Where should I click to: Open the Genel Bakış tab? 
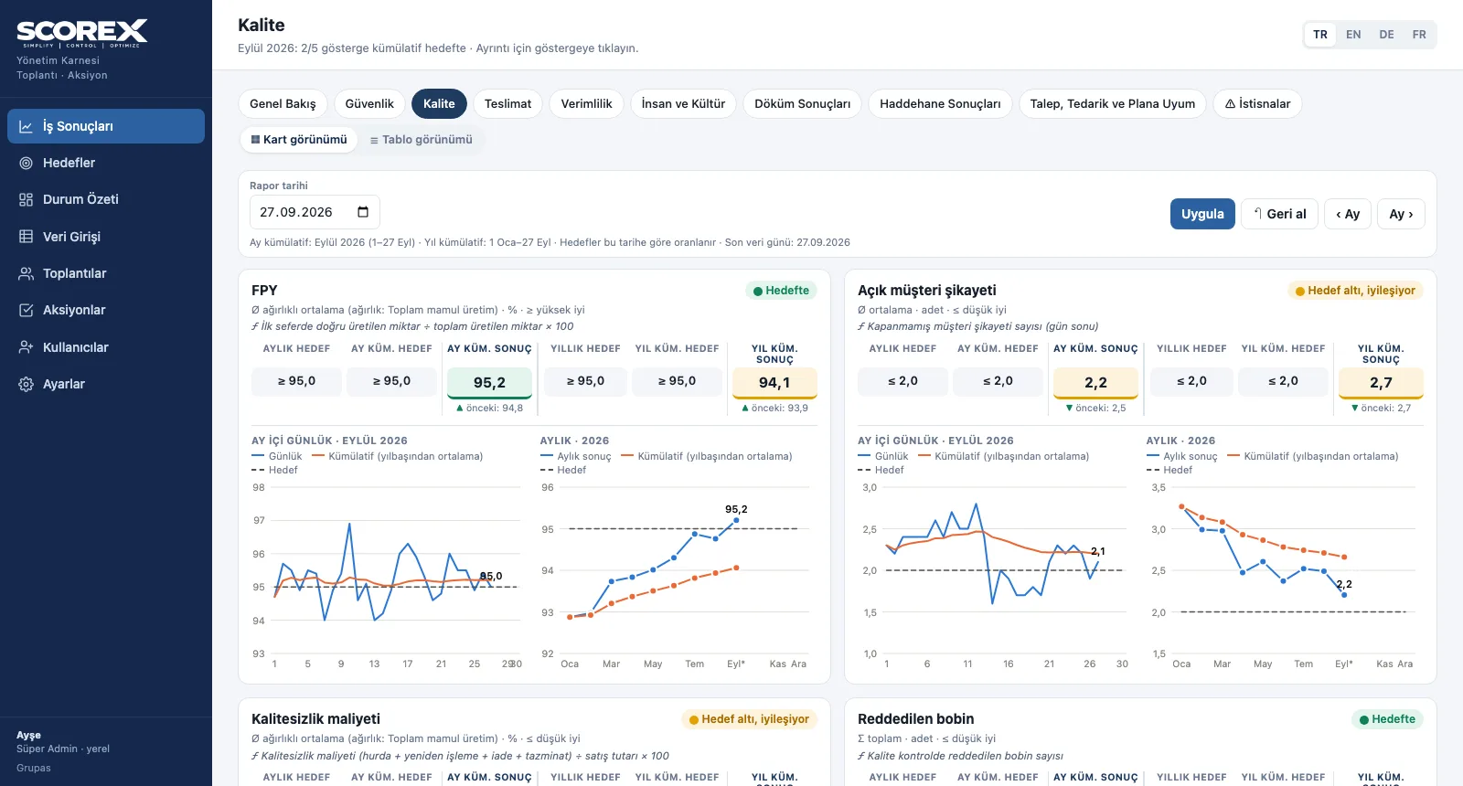click(x=283, y=104)
